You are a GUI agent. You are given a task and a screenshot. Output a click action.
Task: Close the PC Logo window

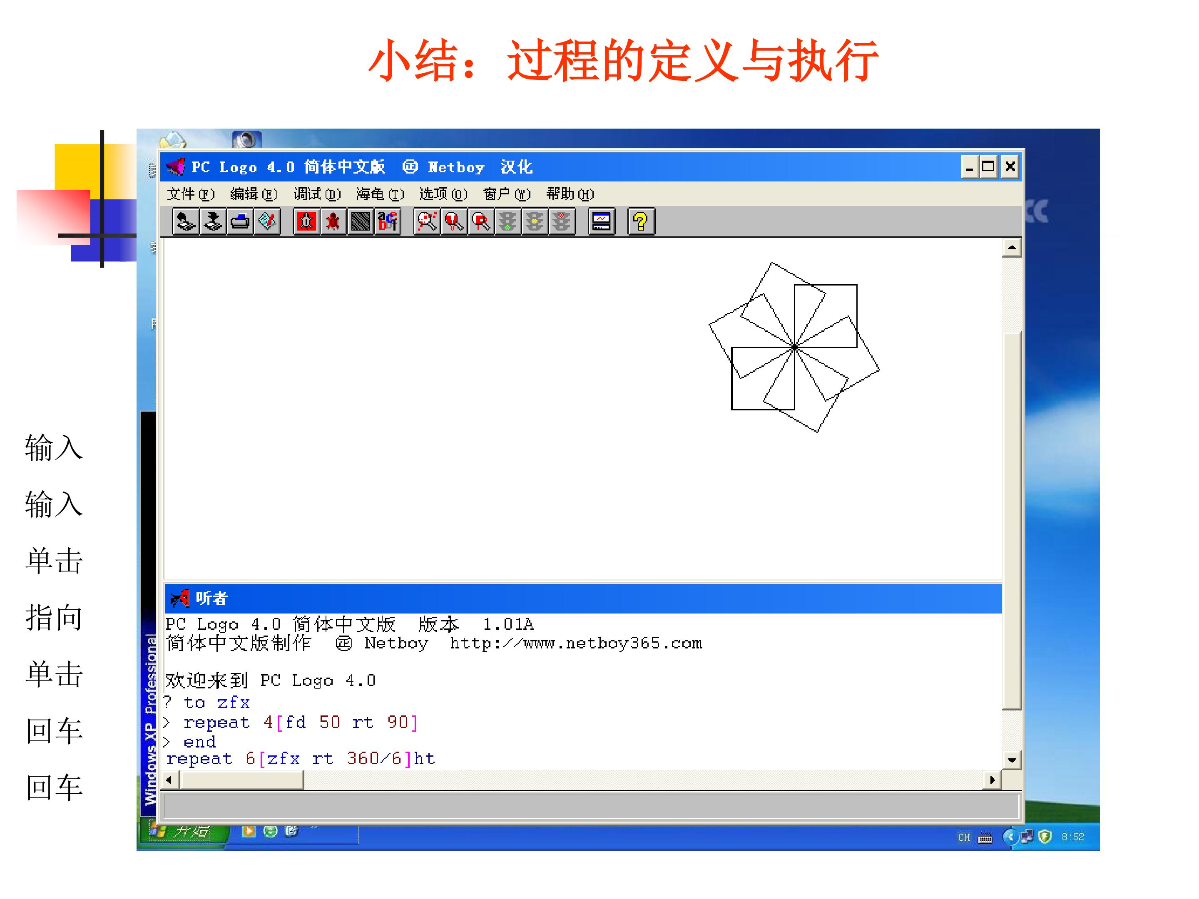[1010, 166]
